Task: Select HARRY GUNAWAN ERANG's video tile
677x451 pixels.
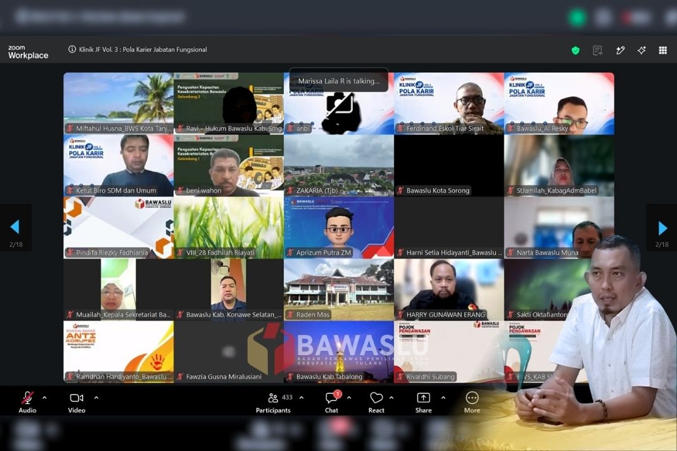Action: 449,289
